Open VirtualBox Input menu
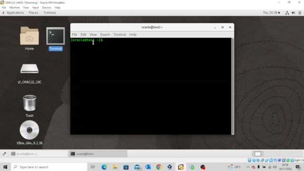The width and height of the screenshot is (304, 171). tap(36, 8)
